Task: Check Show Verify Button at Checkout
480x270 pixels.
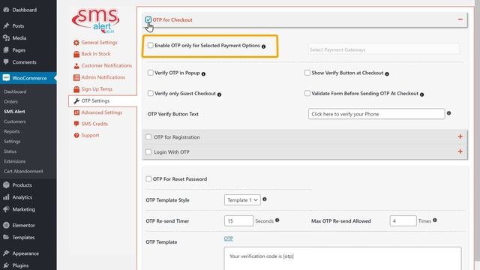Action: tap(307, 73)
